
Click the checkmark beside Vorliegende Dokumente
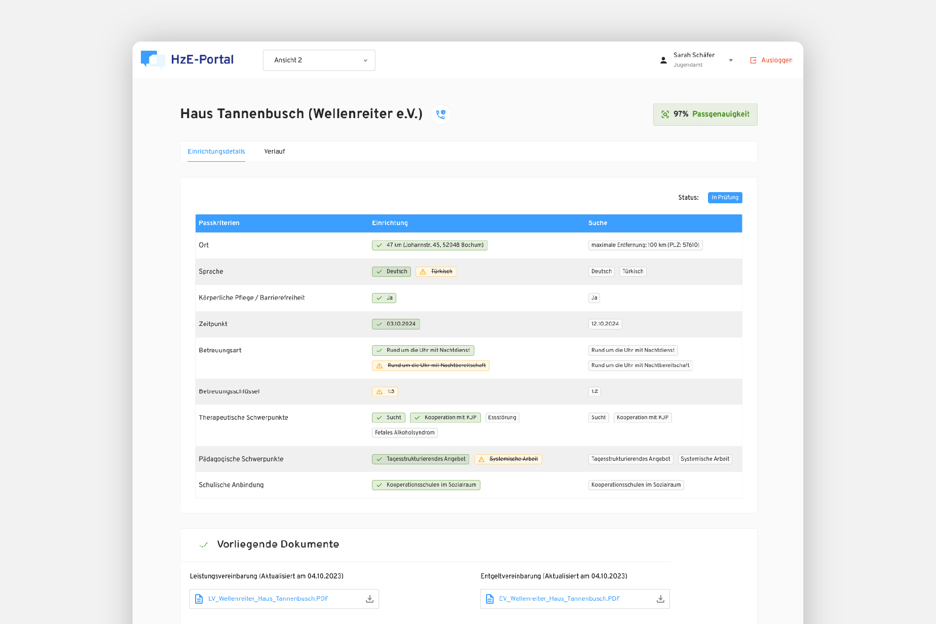pos(204,545)
